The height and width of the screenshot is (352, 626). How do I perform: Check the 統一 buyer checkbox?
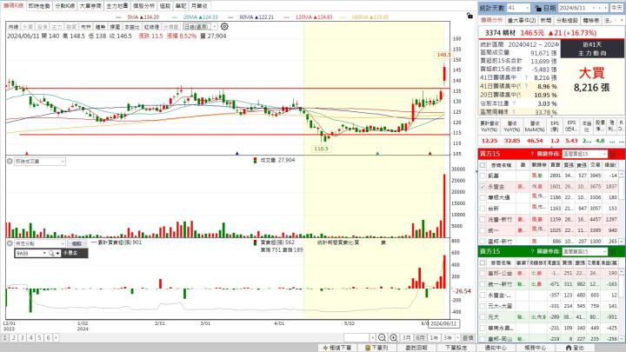483,230
